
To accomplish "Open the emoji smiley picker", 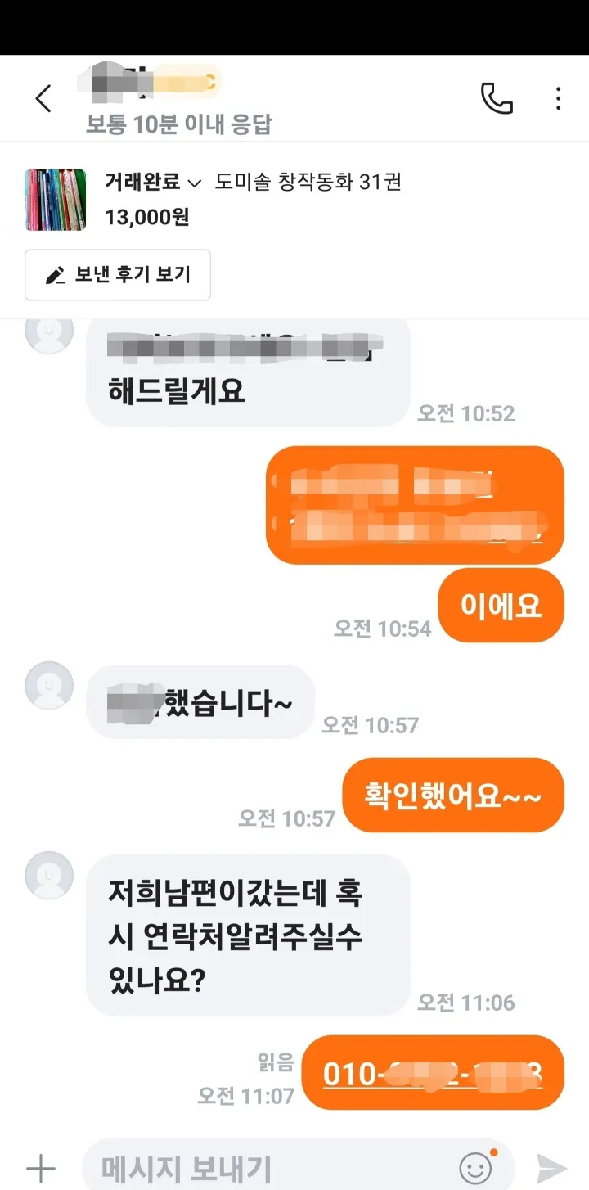I will [476, 1168].
